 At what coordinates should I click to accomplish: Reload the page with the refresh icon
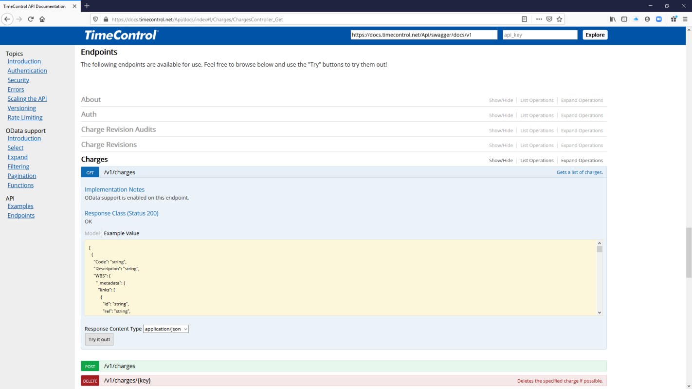[x=31, y=19]
